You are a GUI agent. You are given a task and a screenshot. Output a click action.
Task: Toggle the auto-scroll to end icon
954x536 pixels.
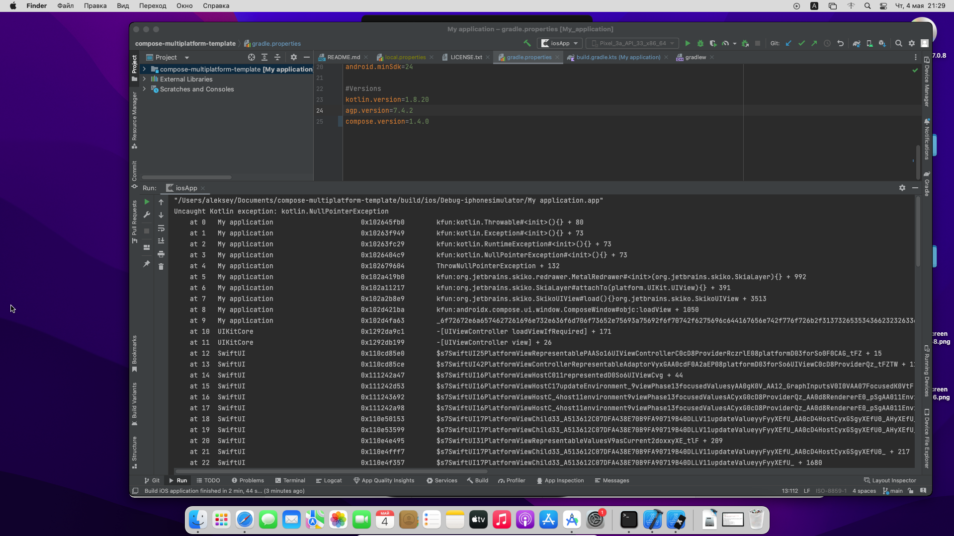click(161, 240)
